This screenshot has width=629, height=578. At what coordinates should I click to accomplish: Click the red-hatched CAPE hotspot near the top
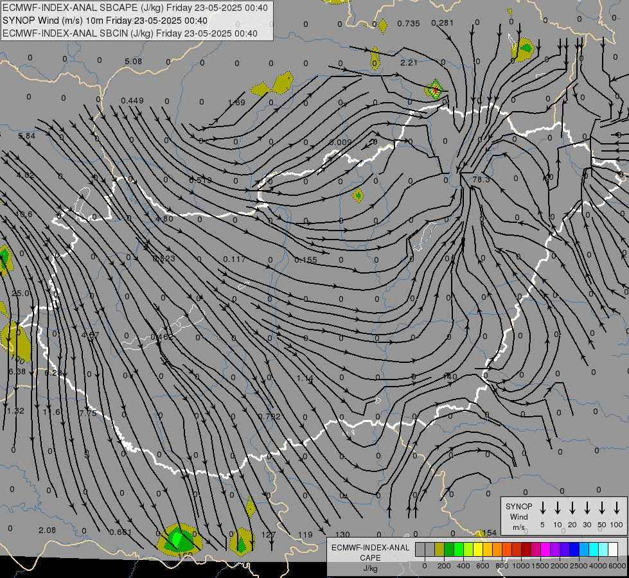tap(434, 89)
